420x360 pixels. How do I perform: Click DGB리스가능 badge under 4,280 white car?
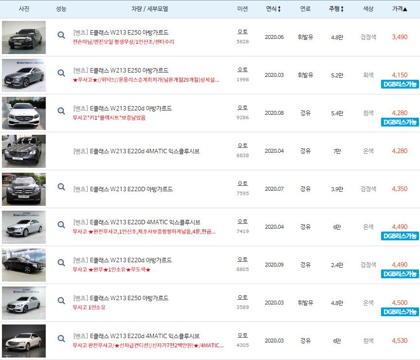point(400,122)
